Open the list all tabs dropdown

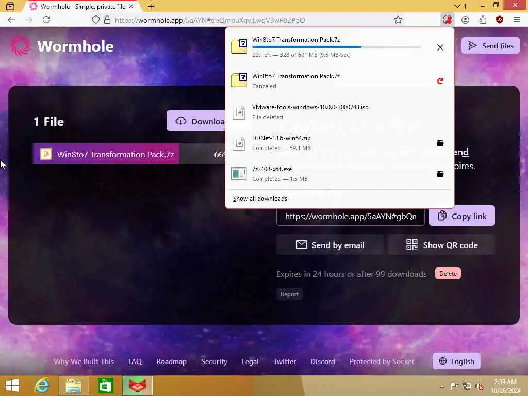click(460, 6)
